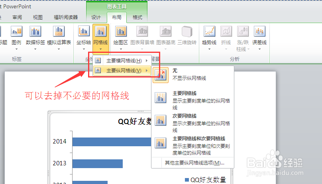Open the 福昕阅读器 tab

(66, 17)
